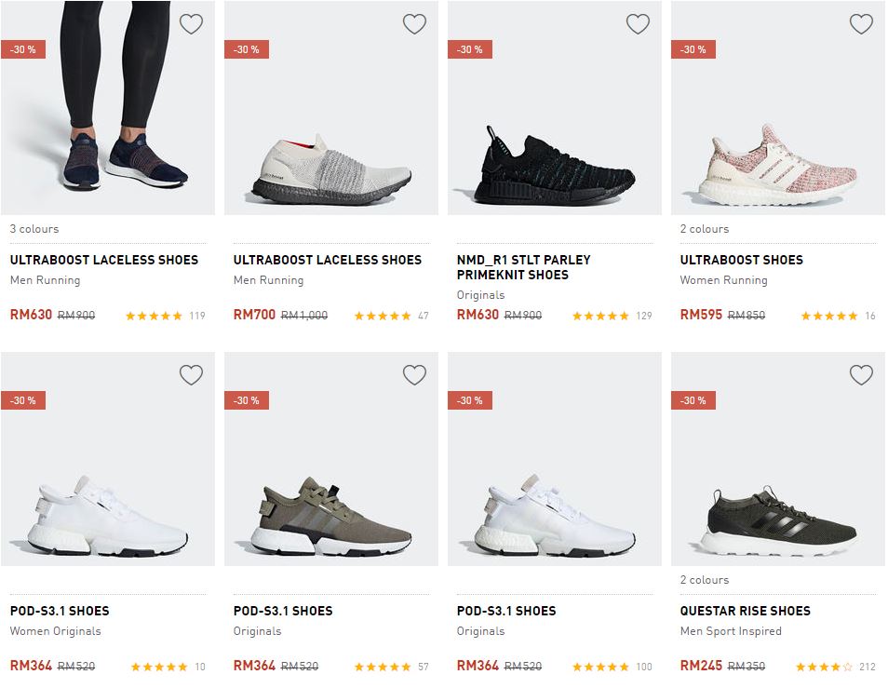Toggle wishlist heart for Questar Rise Shoes
The image size is (888, 688).
click(x=861, y=375)
